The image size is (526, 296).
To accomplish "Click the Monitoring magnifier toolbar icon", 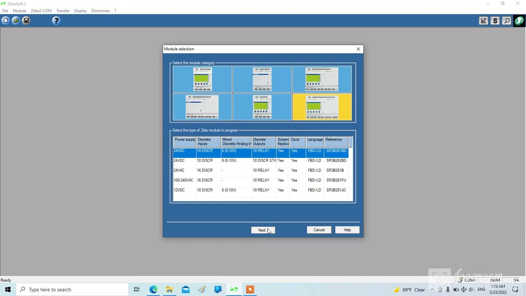I will [507, 21].
